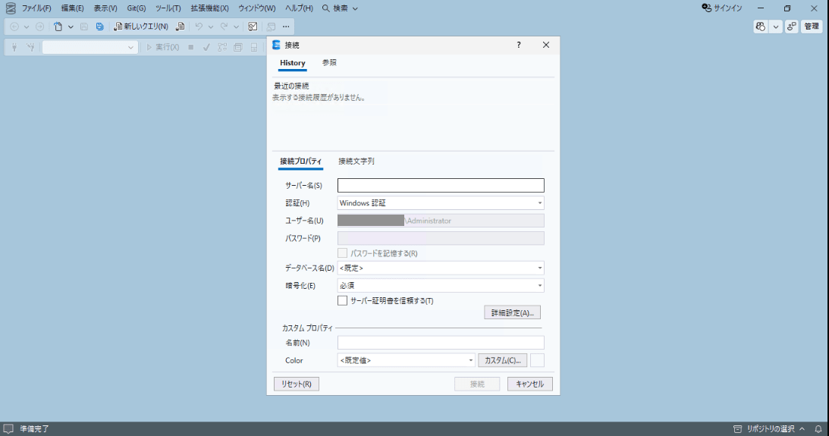
Task: Switch to the History tab
Action: tap(292, 63)
